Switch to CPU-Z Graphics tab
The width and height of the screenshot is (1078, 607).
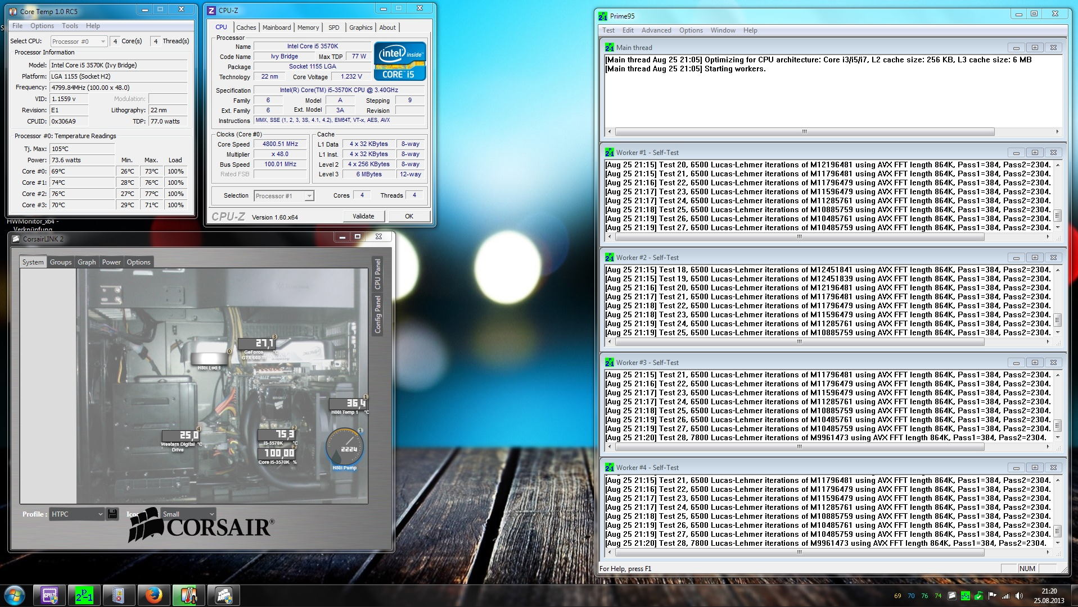(x=361, y=28)
